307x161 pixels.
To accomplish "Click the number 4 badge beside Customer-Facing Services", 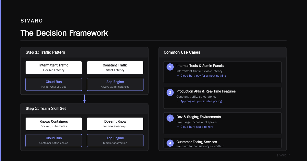I will click(170, 143).
